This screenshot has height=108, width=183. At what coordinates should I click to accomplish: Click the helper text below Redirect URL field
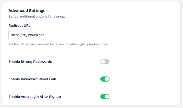tap(51, 44)
